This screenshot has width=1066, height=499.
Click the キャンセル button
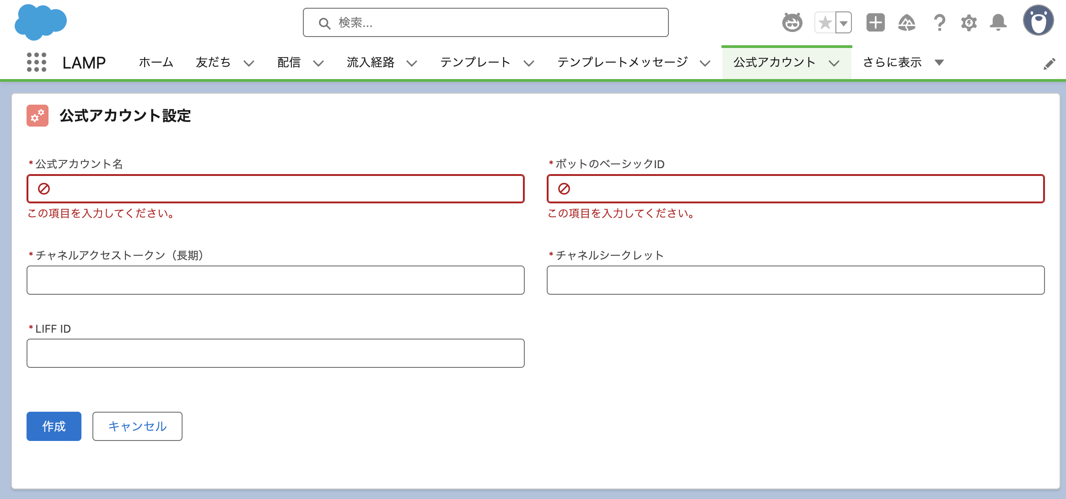coord(137,426)
